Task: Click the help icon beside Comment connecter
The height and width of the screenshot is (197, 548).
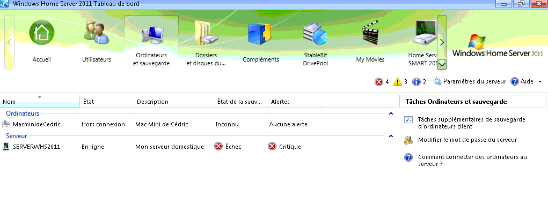Action: (x=408, y=157)
